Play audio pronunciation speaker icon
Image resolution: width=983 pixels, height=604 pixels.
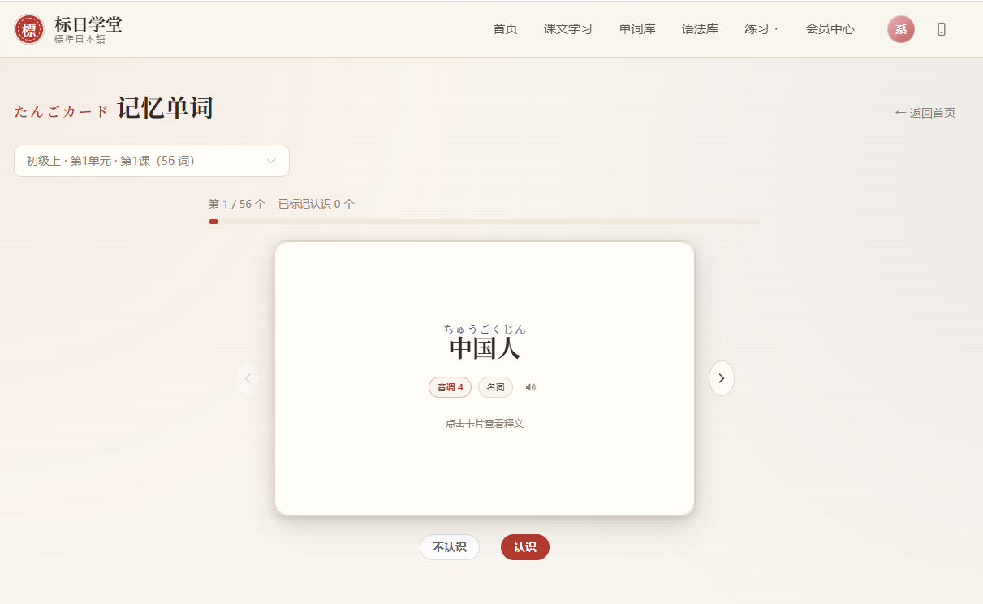click(x=531, y=387)
